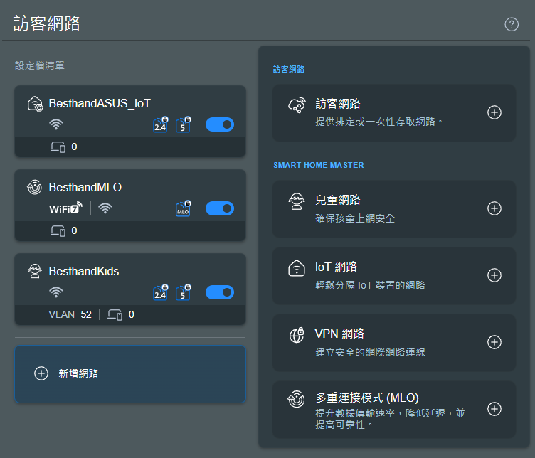Image resolution: width=535 pixels, height=458 pixels.
Task: Click the 2.4 GHz band icon on BesthandASUS_IoT
Action: 161,124
